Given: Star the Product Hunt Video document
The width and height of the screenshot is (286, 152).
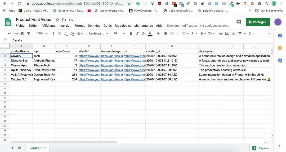Looking at the screenshot, I should click(57, 20).
